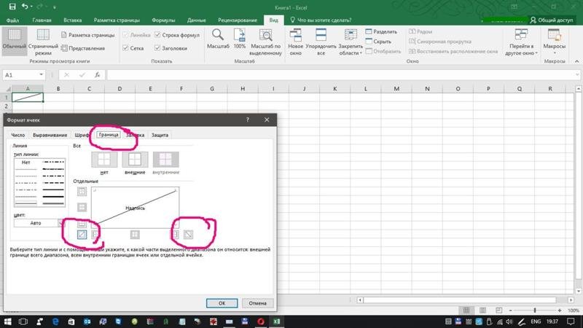Switch to the Выравнивание dialog tab

pos(50,135)
